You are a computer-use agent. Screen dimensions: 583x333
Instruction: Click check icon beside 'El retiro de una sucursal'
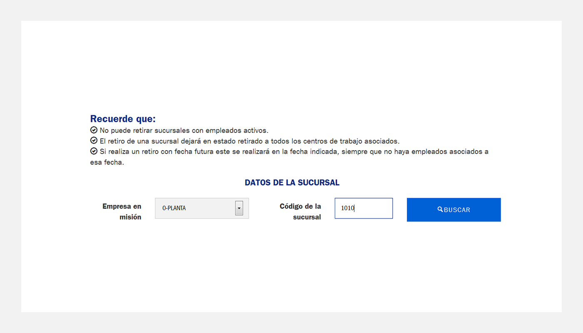(x=94, y=141)
